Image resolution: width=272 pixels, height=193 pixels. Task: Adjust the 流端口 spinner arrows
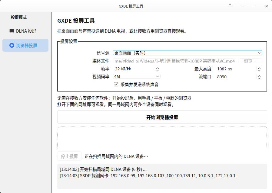(259, 77)
